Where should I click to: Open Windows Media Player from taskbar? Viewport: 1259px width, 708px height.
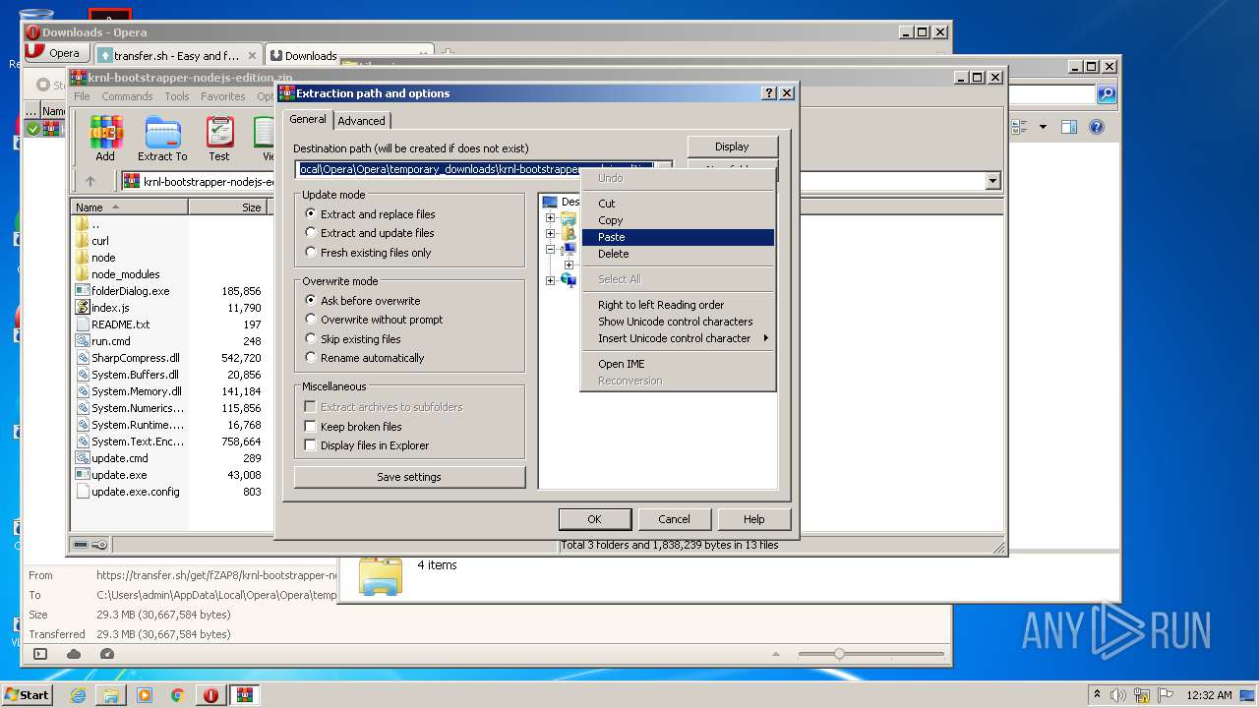145,694
